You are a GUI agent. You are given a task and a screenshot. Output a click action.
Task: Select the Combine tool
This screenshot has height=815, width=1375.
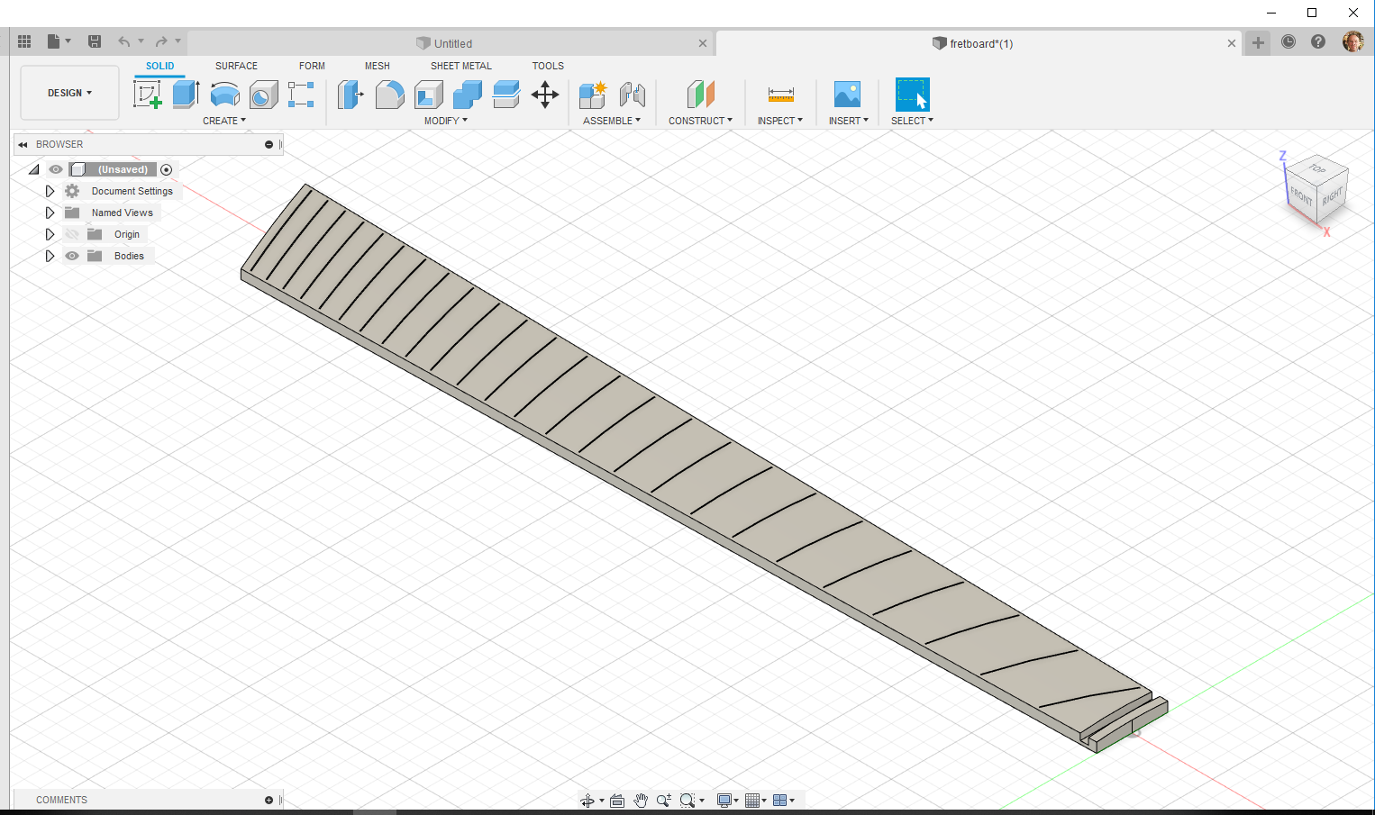(x=468, y=94)
